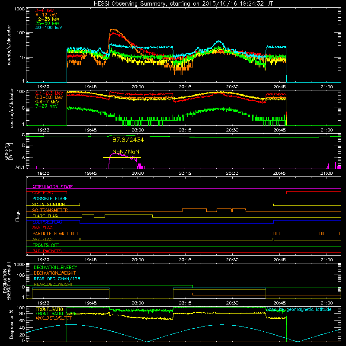Select the GAP_FLAG label
This screenshot has width=346, height=346.
(x=42, y=192)
